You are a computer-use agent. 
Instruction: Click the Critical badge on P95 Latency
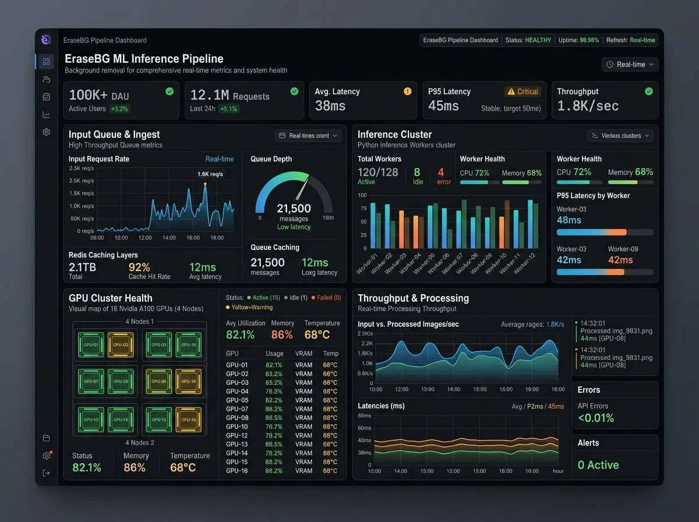tap(523, 91)
